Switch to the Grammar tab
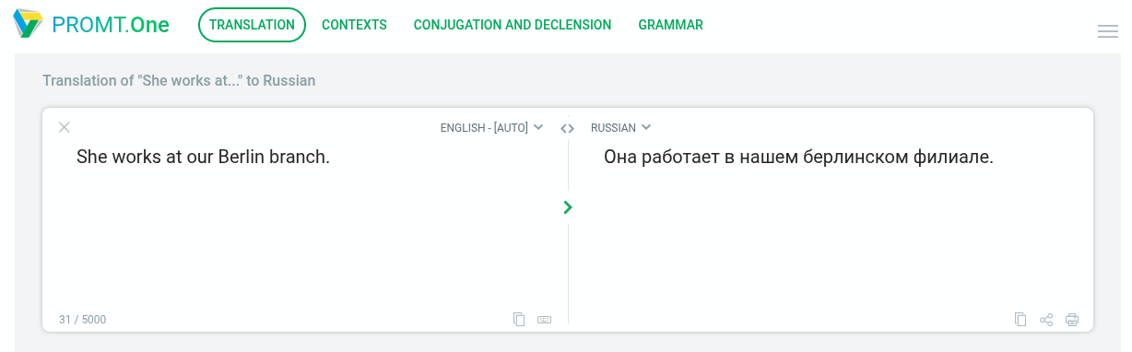The width and height of the screenshot is (1132, 352). pos(670,25)
